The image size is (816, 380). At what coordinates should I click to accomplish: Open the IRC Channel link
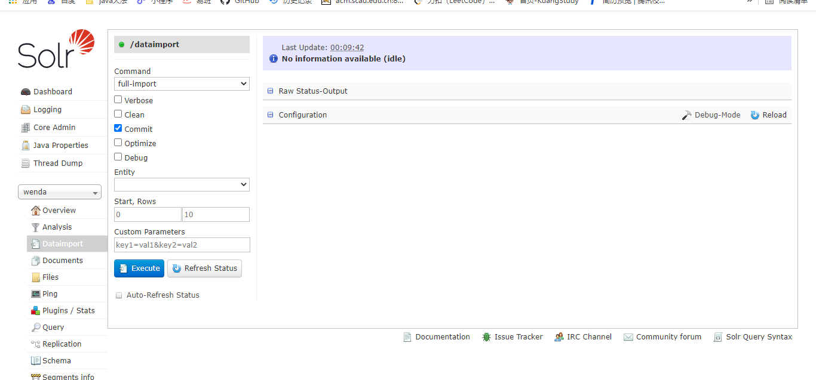pyautogui.click(x=589, y=337)
